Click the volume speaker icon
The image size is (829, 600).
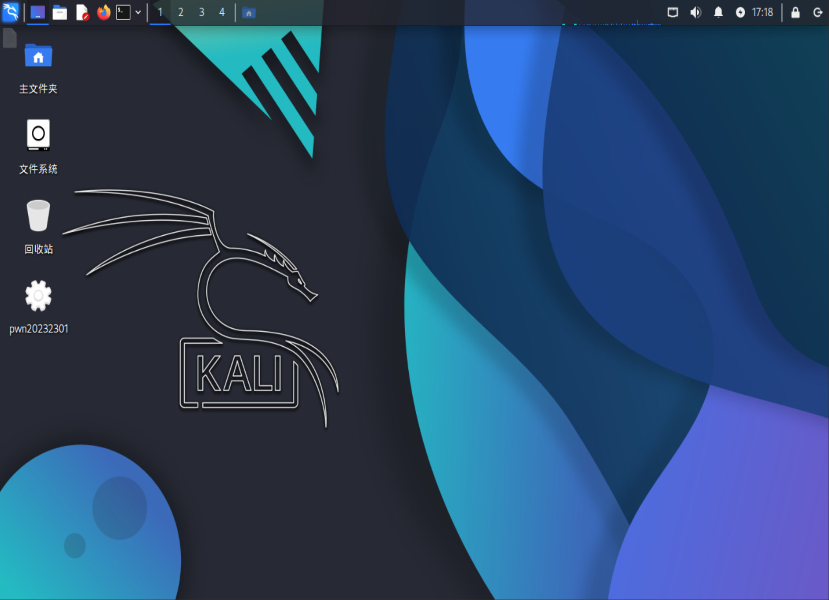click(695, 12)
